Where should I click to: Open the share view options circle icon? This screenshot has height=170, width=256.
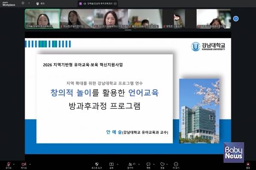click(115, 3)
